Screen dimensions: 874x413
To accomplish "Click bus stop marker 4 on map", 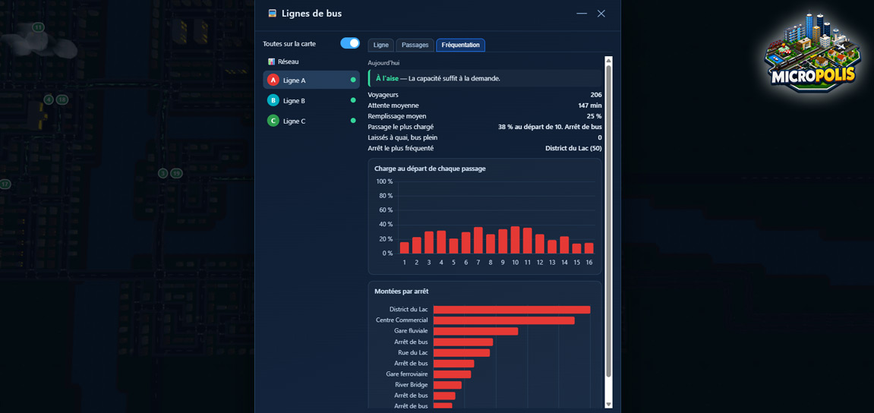I will (x=49, y=99).
